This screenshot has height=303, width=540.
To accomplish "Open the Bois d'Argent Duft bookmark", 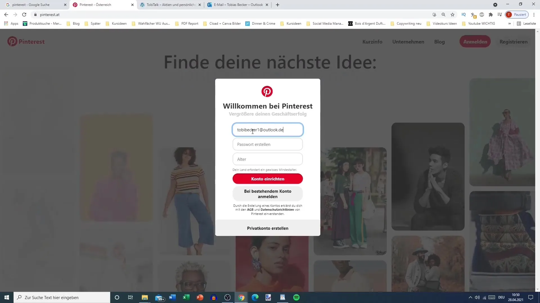I will [x=367, y=24].
